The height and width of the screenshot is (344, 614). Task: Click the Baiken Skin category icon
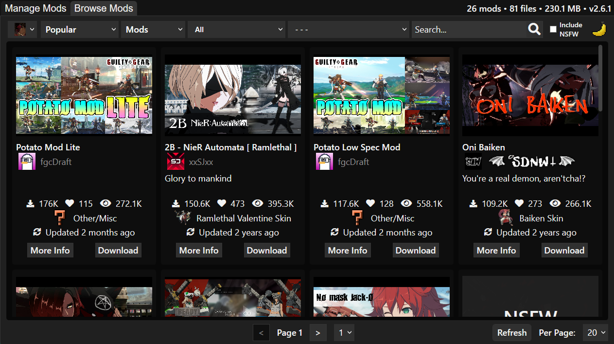click(x=506, y=218)
